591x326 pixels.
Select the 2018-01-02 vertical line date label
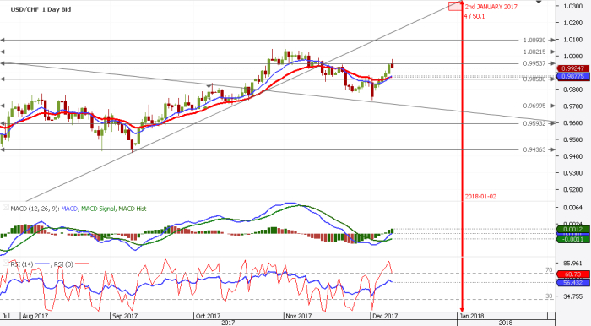pyautogui.click(x=480, y=196)
